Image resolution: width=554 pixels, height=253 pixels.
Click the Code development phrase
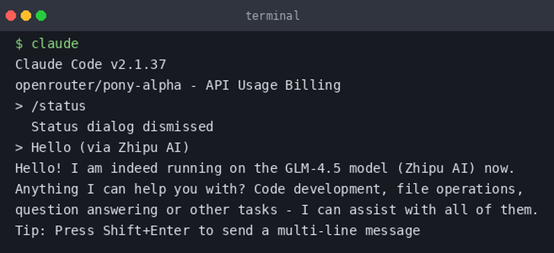tap(317, 189)
